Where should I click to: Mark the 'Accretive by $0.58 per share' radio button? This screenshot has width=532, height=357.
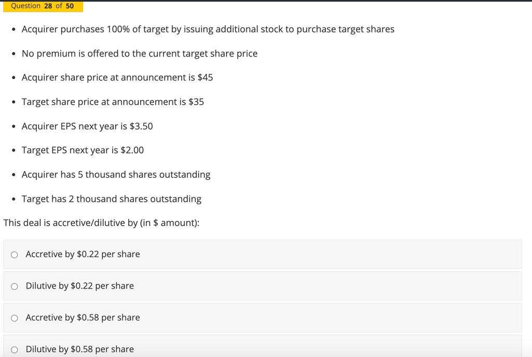pos(15,318)
